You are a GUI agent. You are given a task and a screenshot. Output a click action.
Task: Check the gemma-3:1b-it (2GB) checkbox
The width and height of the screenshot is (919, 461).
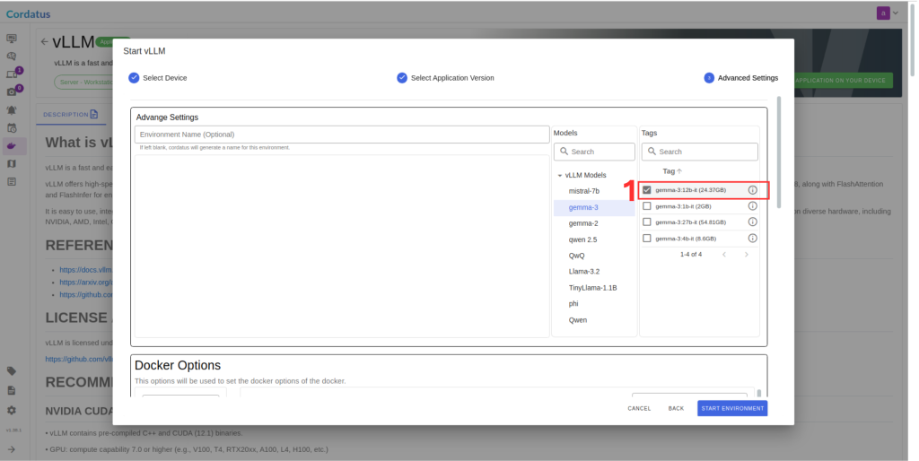tap(646, 206)
